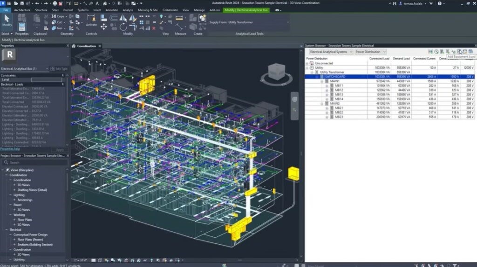Image resolution: width=477 pixels, height=267 pixels.
Task: Select the Trim/Extend to Corner tool
Action: [133, 27]
